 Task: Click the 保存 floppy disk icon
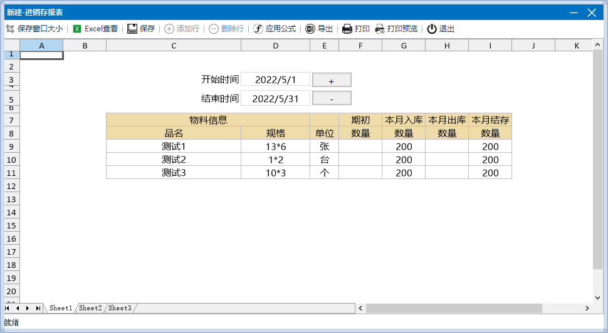coord(132,29)
